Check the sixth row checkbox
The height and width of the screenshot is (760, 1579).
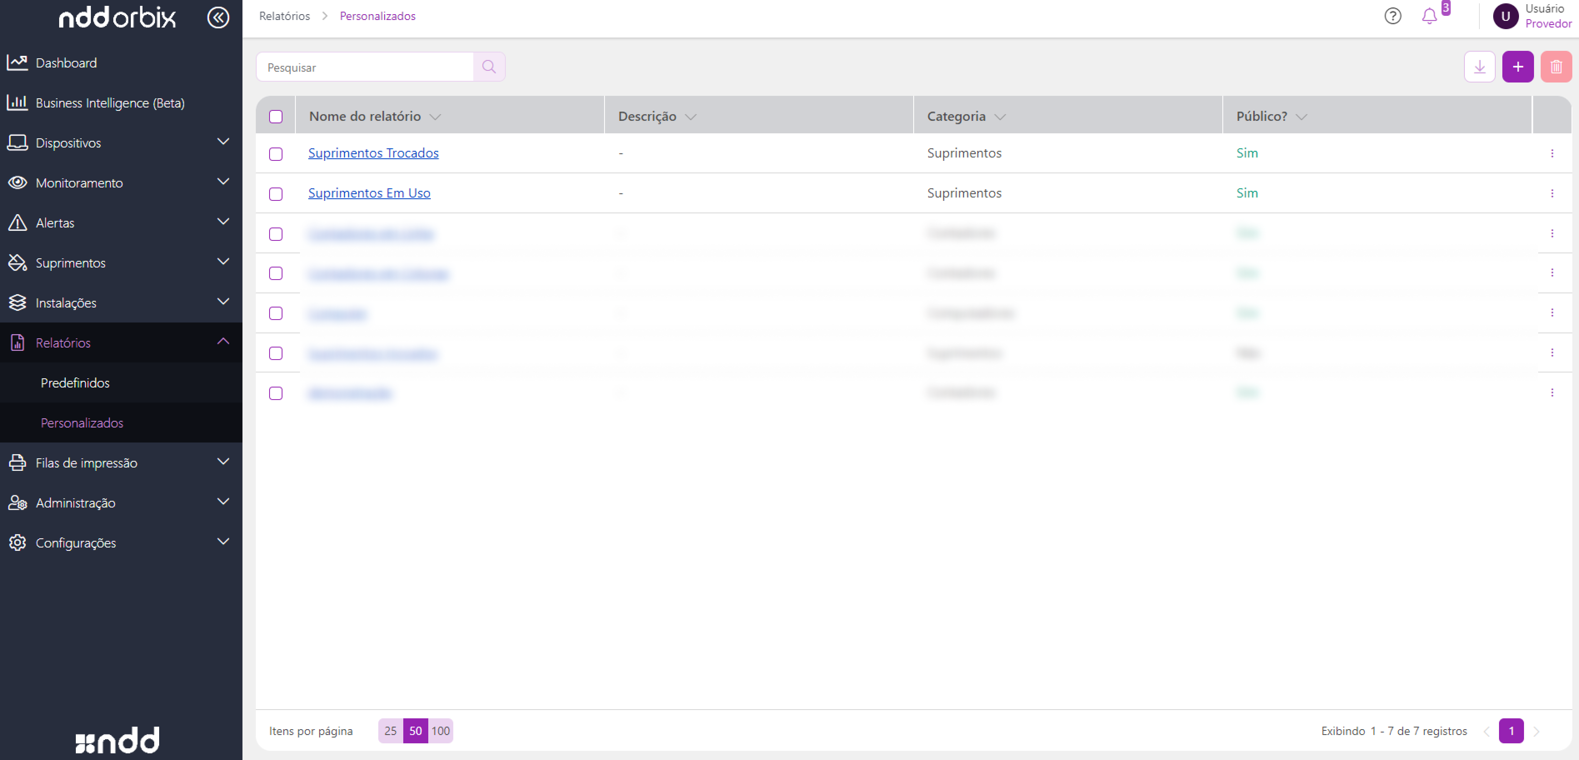pos(276,353)
